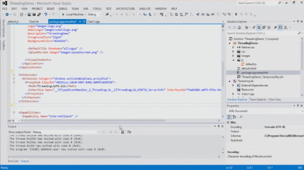The width and height of the screenshot is (304, 170).
Task: Open the editor zoom 100 % dropdown
Action: (x=19, y=121)
